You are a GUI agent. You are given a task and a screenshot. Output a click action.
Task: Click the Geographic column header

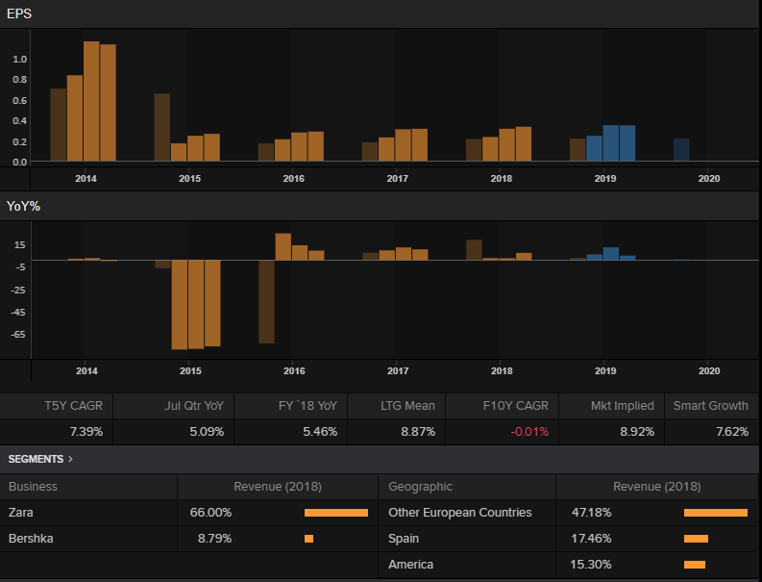click(x=420, y=487)
